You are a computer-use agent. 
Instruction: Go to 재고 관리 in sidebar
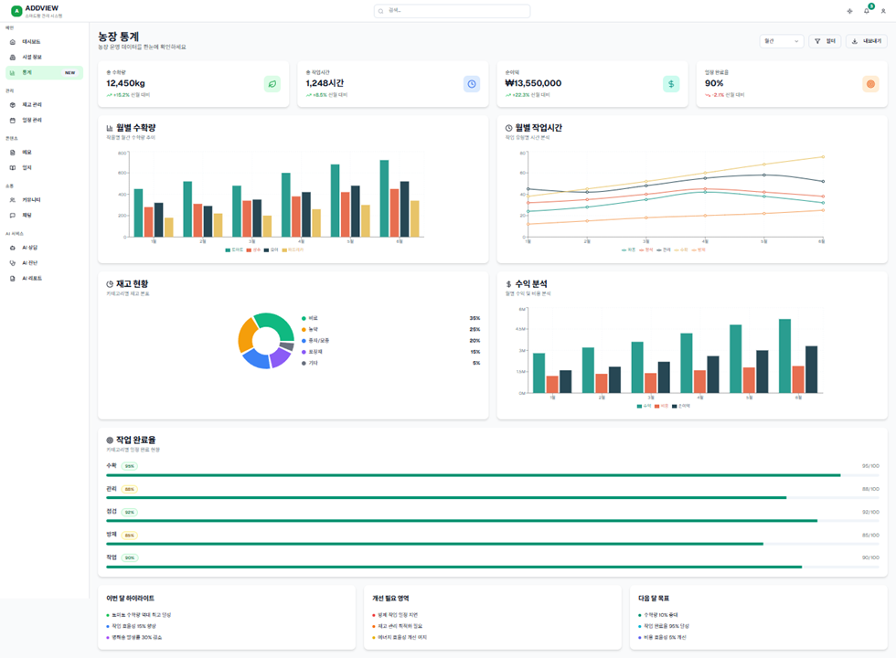[32, 105]
